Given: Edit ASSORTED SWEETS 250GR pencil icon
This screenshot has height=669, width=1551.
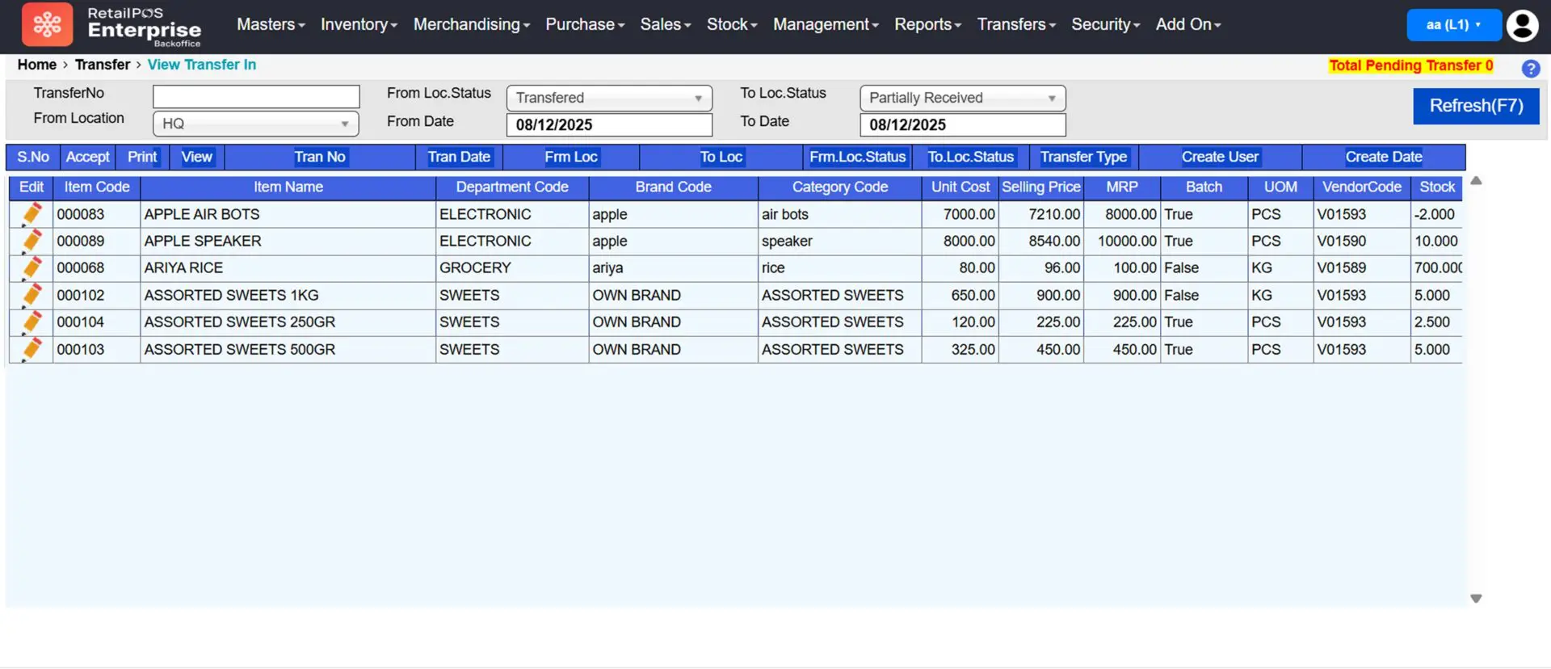Looking at the screenshot, I should [32, 322].
